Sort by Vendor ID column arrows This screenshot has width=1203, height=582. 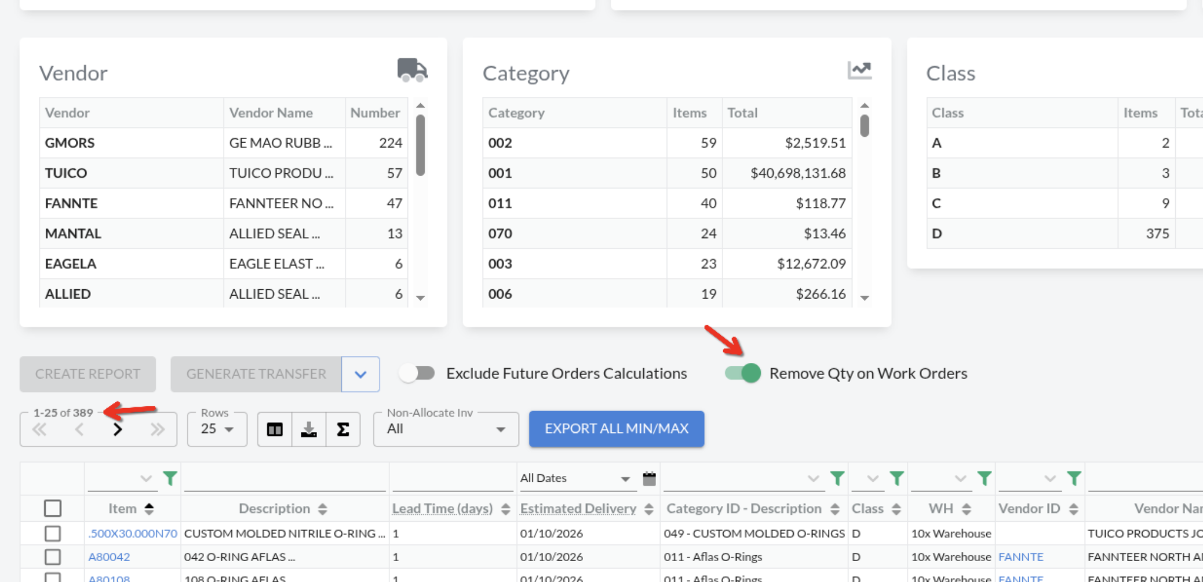(1074, 509)
